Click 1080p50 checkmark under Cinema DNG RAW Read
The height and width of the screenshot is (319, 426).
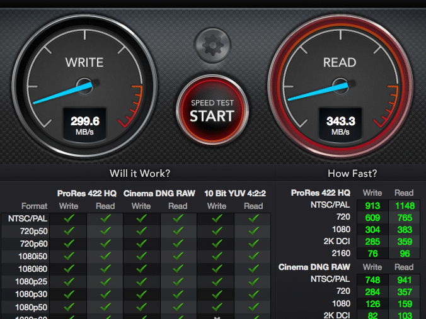[x=178, y=307]
